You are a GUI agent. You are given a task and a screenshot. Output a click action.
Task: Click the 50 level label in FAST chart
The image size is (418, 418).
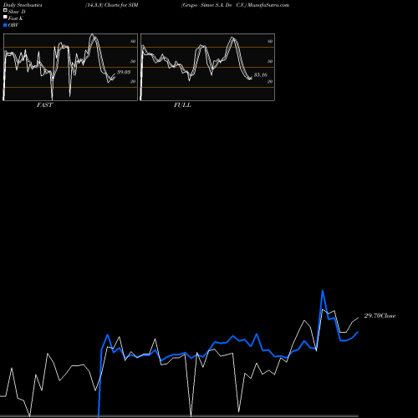[133, 61]
